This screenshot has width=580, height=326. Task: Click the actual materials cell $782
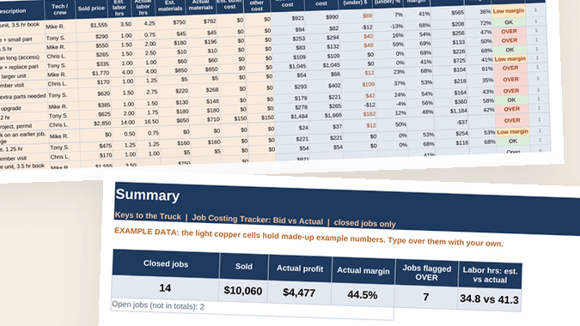click(210, 21)
